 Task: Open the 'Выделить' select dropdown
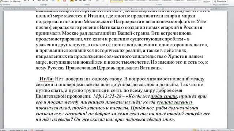click(221, 1)
